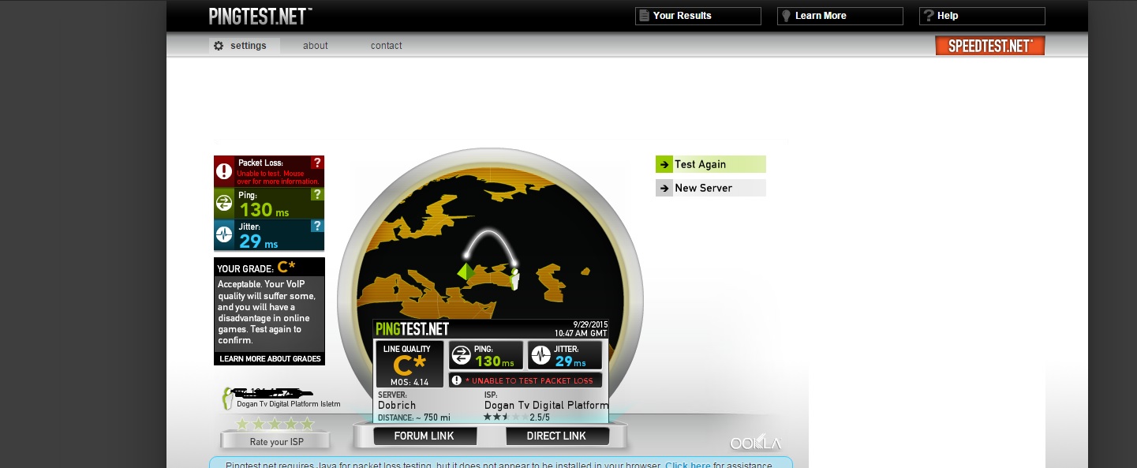The height and width of the screenshot is (468, 1137).
Task: Click the PINGTEST.NET logo in header
Action: [260, 16]
